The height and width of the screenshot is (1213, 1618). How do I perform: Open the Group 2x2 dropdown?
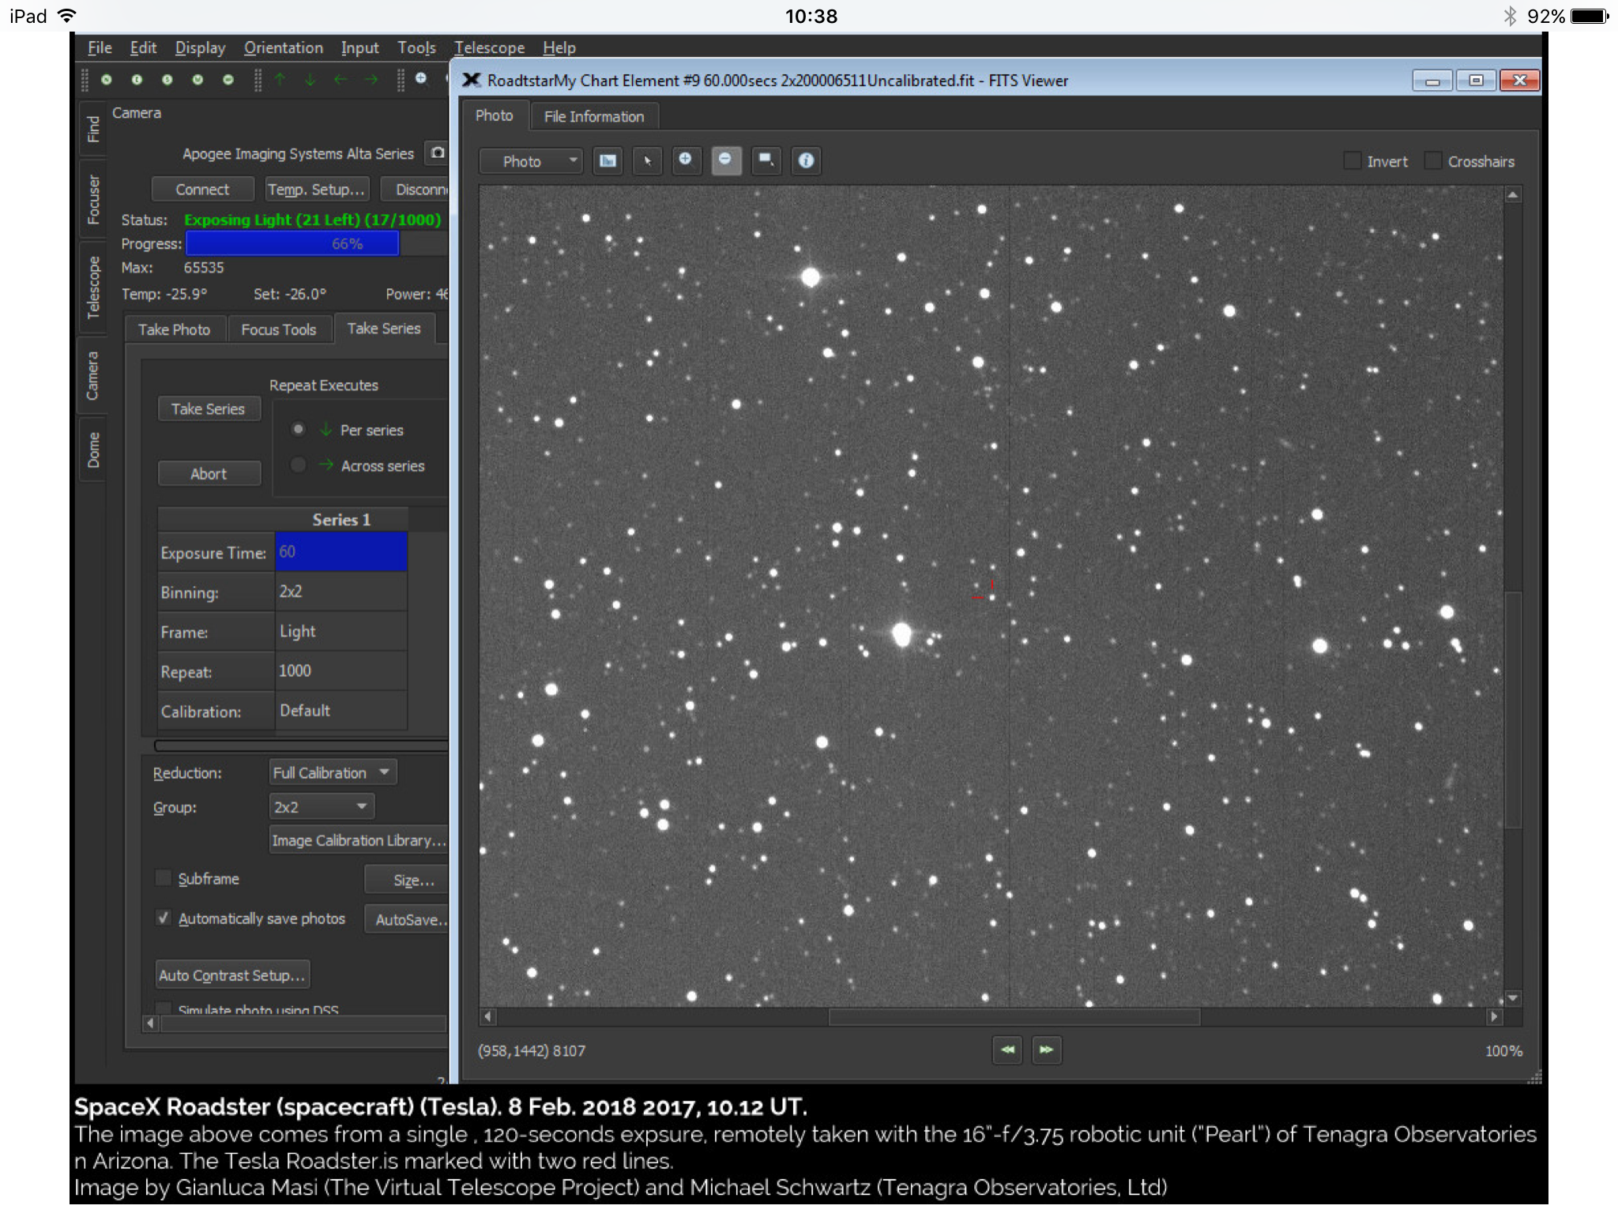(322, 807)
